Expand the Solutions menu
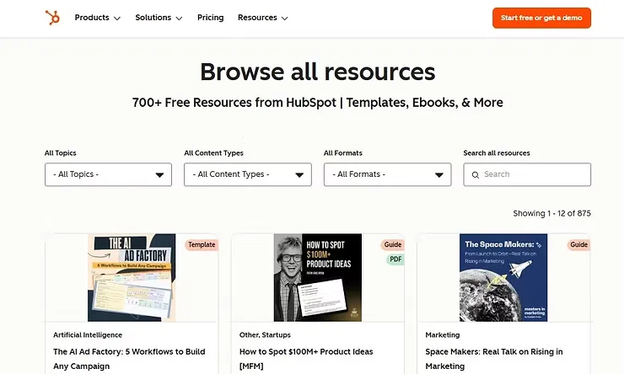This screenshot has width=624, height=374. click(x=159, y=18)
